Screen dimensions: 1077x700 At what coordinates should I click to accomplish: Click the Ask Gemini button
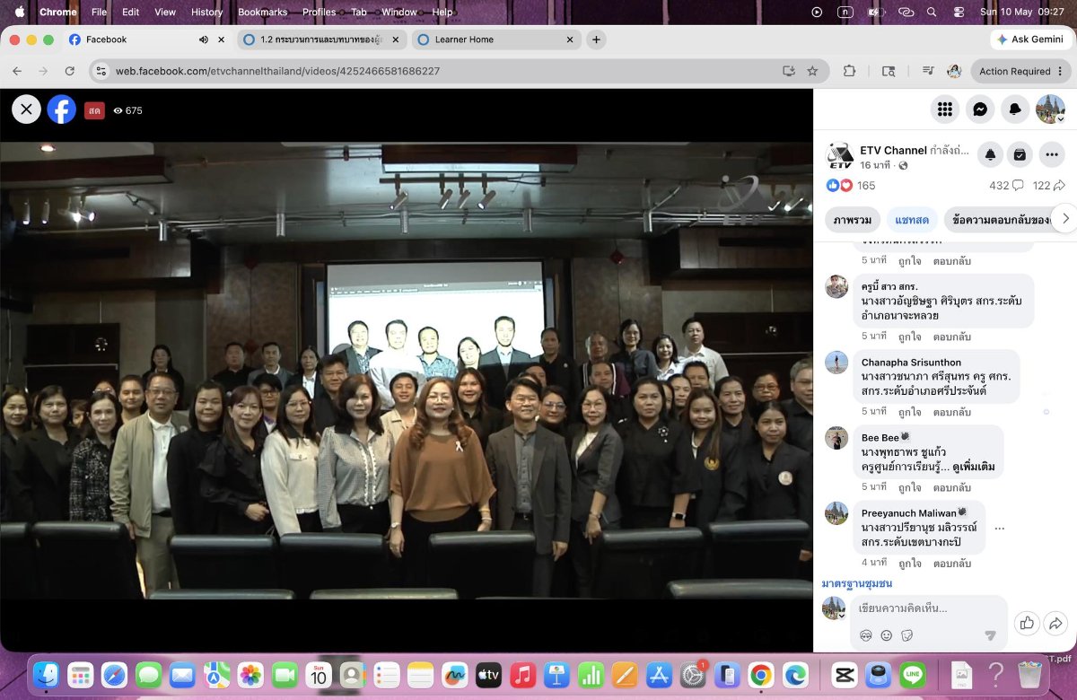[1029, 39]
